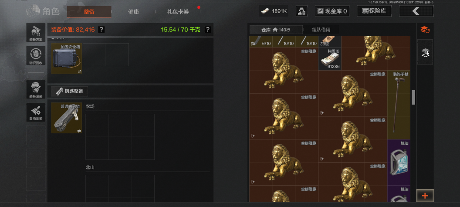The width and height of the screenshot is (460, 207).
Task: Click the profile avatar icon next to 1891K
Action: pos(301,11)
